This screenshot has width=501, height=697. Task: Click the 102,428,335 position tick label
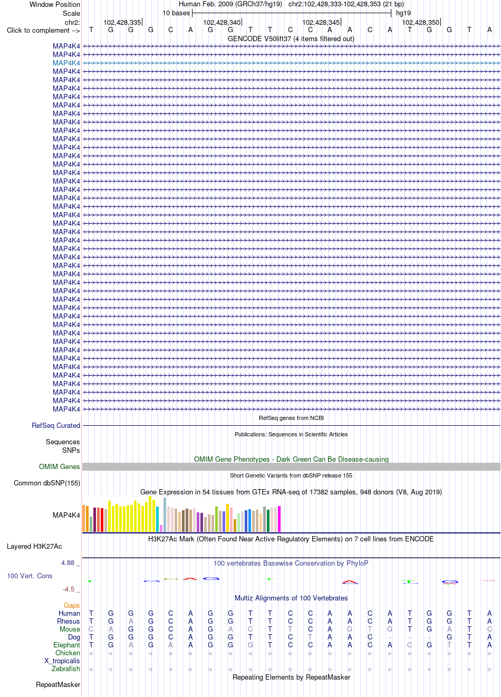coord(122,22)
